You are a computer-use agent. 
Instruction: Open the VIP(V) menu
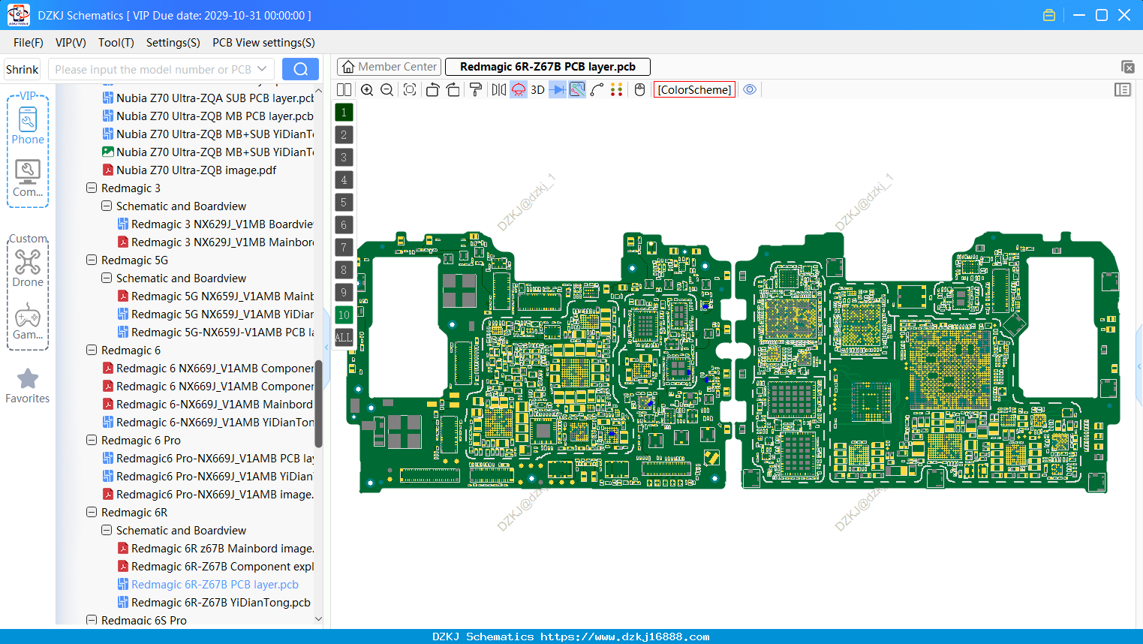click(x=71, y=43)
